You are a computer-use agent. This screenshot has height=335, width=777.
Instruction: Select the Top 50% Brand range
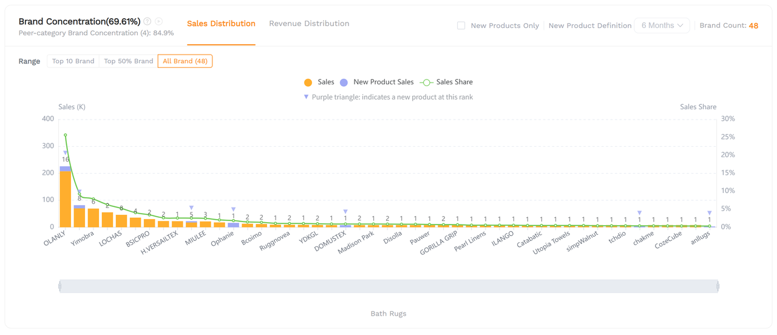pyautogui.click(x=128, y=61)
